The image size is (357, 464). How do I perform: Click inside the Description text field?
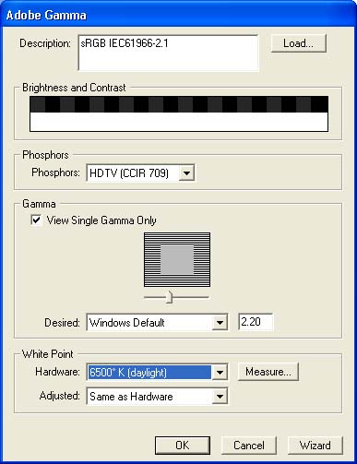click(169, 53)
